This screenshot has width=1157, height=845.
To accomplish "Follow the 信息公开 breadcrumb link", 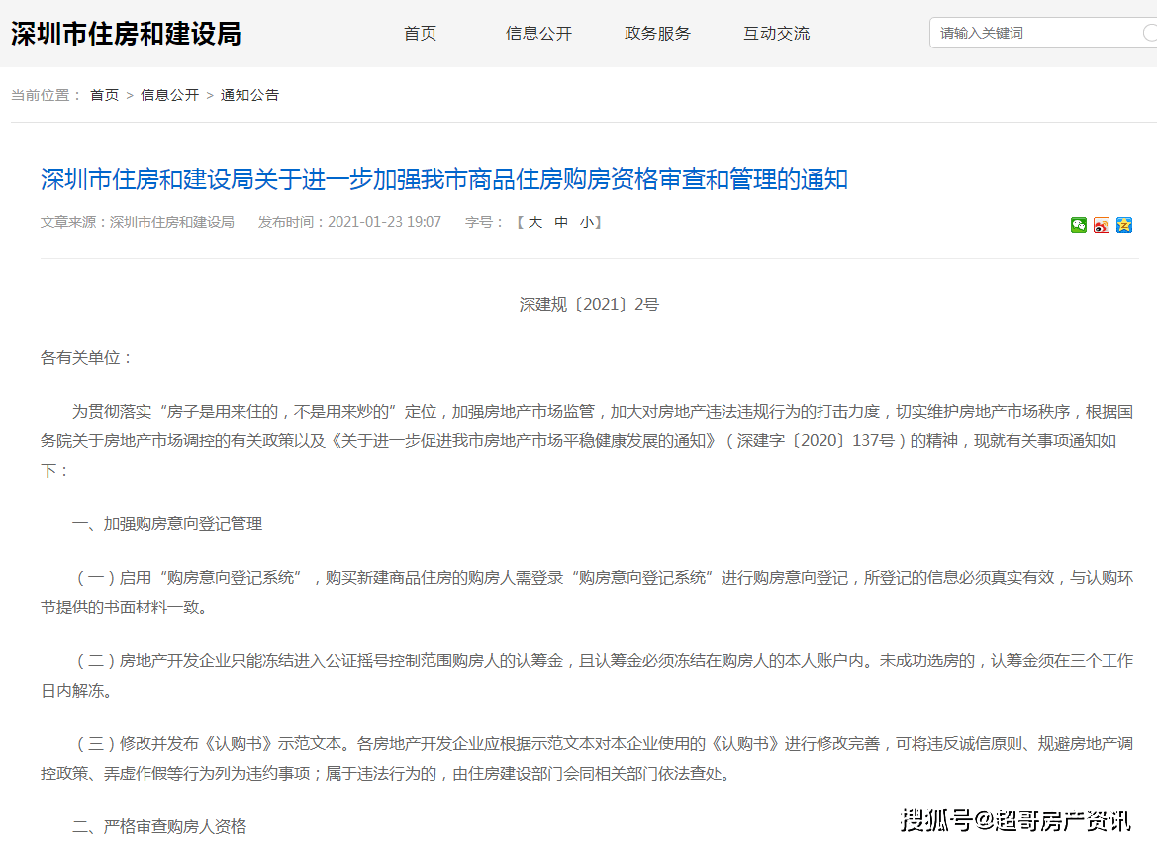I will [170, 94].
